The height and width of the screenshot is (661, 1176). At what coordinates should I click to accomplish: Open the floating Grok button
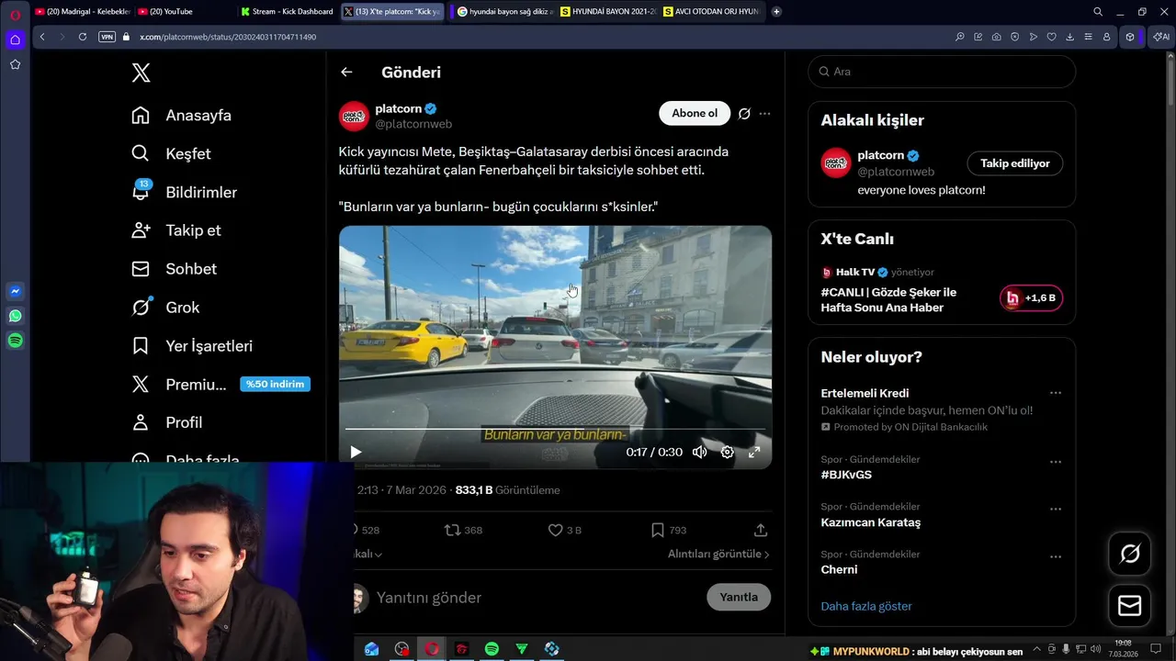(x=1130, y=554)
